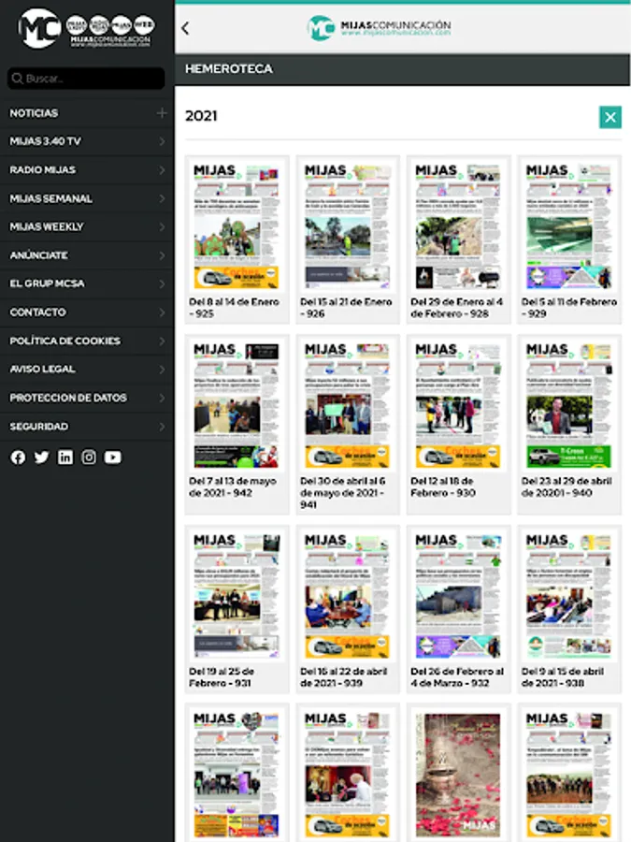The image size is (631, 842).
Task: Open issue Del 12 al 18 de Febrero - 930
Action: click(x=458, y=424)
